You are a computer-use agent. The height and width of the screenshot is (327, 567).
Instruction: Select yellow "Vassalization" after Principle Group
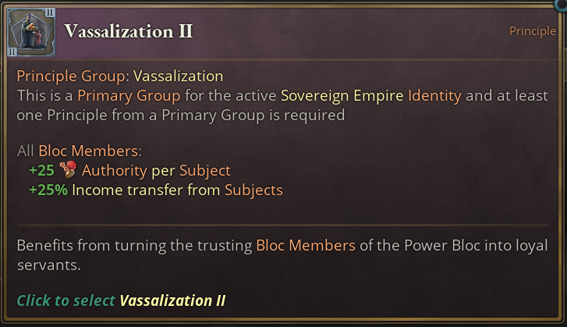[x=179, y=76]
